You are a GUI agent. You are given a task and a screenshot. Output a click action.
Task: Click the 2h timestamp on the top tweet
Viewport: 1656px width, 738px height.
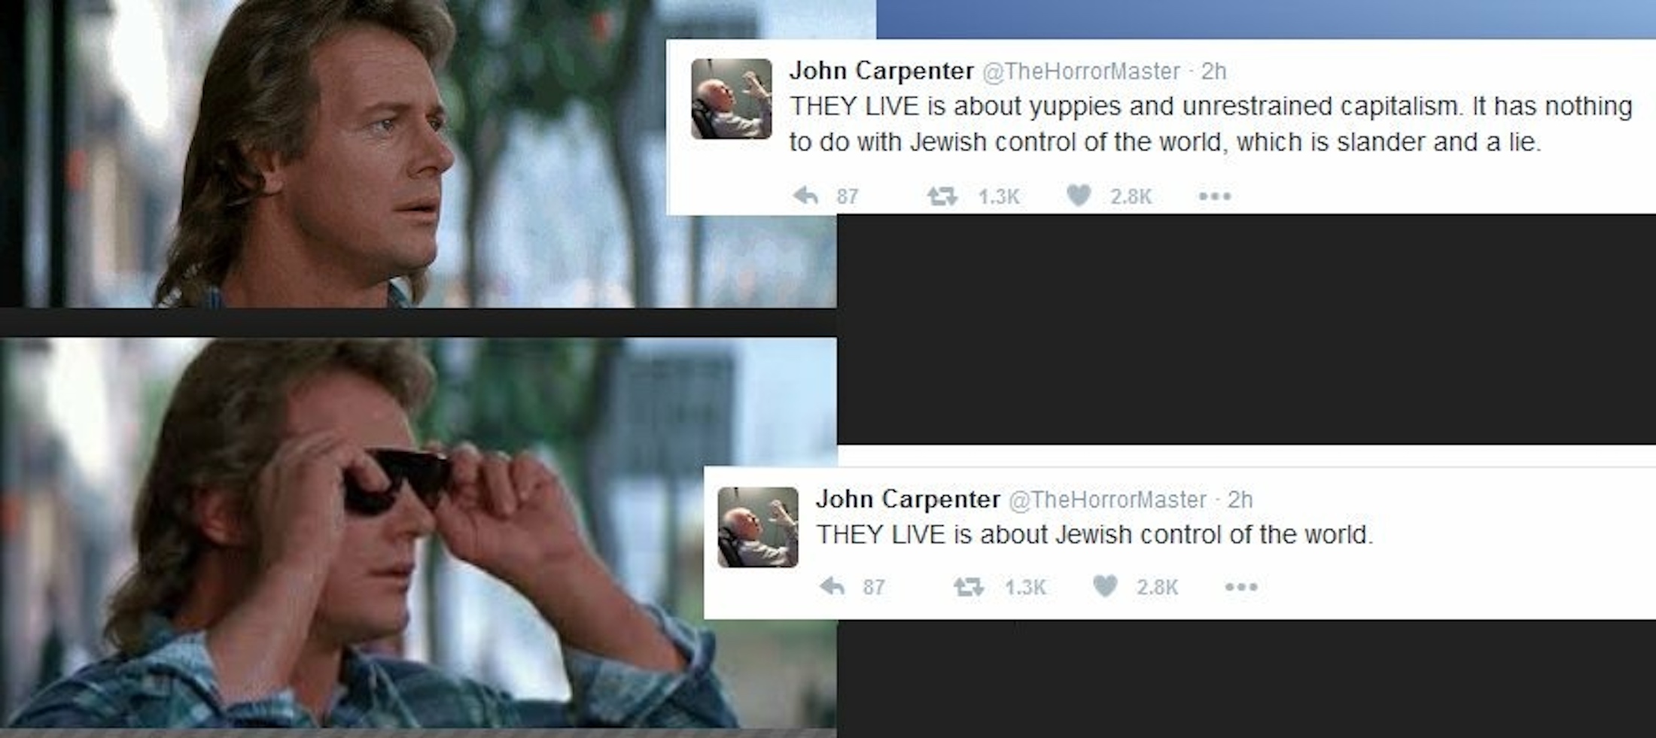click(1214, 71)
